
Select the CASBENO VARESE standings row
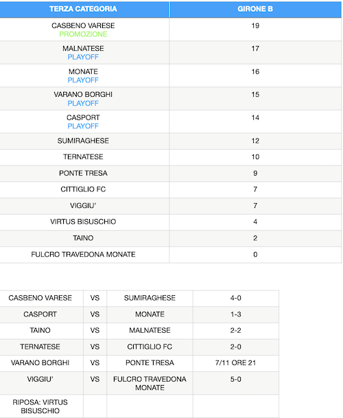[x=171, y=30]
